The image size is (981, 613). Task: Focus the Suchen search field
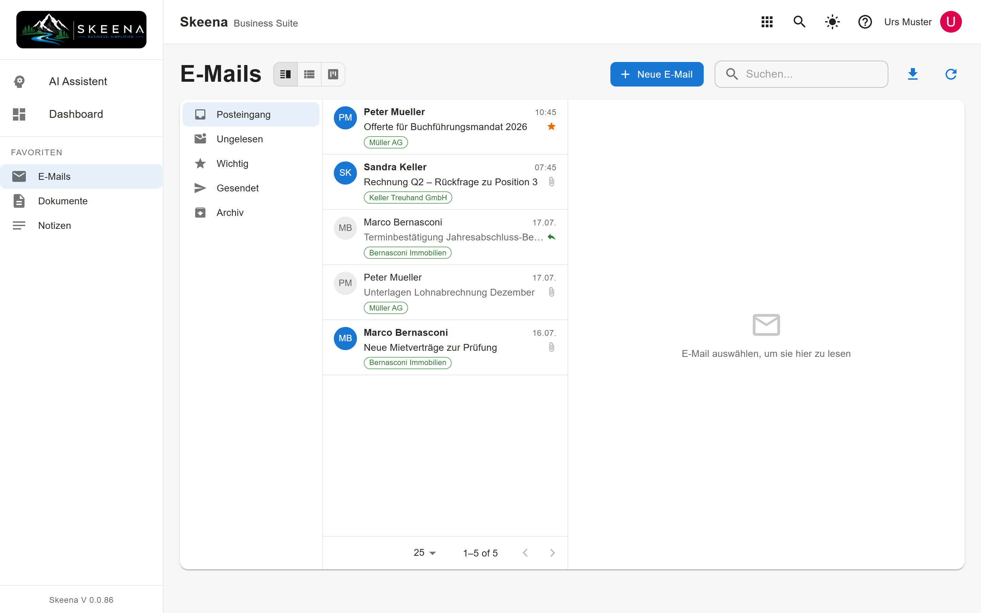801,74
